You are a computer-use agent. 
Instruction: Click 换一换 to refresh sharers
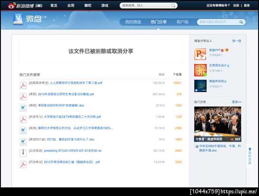pyautogui.click(x=237, y=41)
